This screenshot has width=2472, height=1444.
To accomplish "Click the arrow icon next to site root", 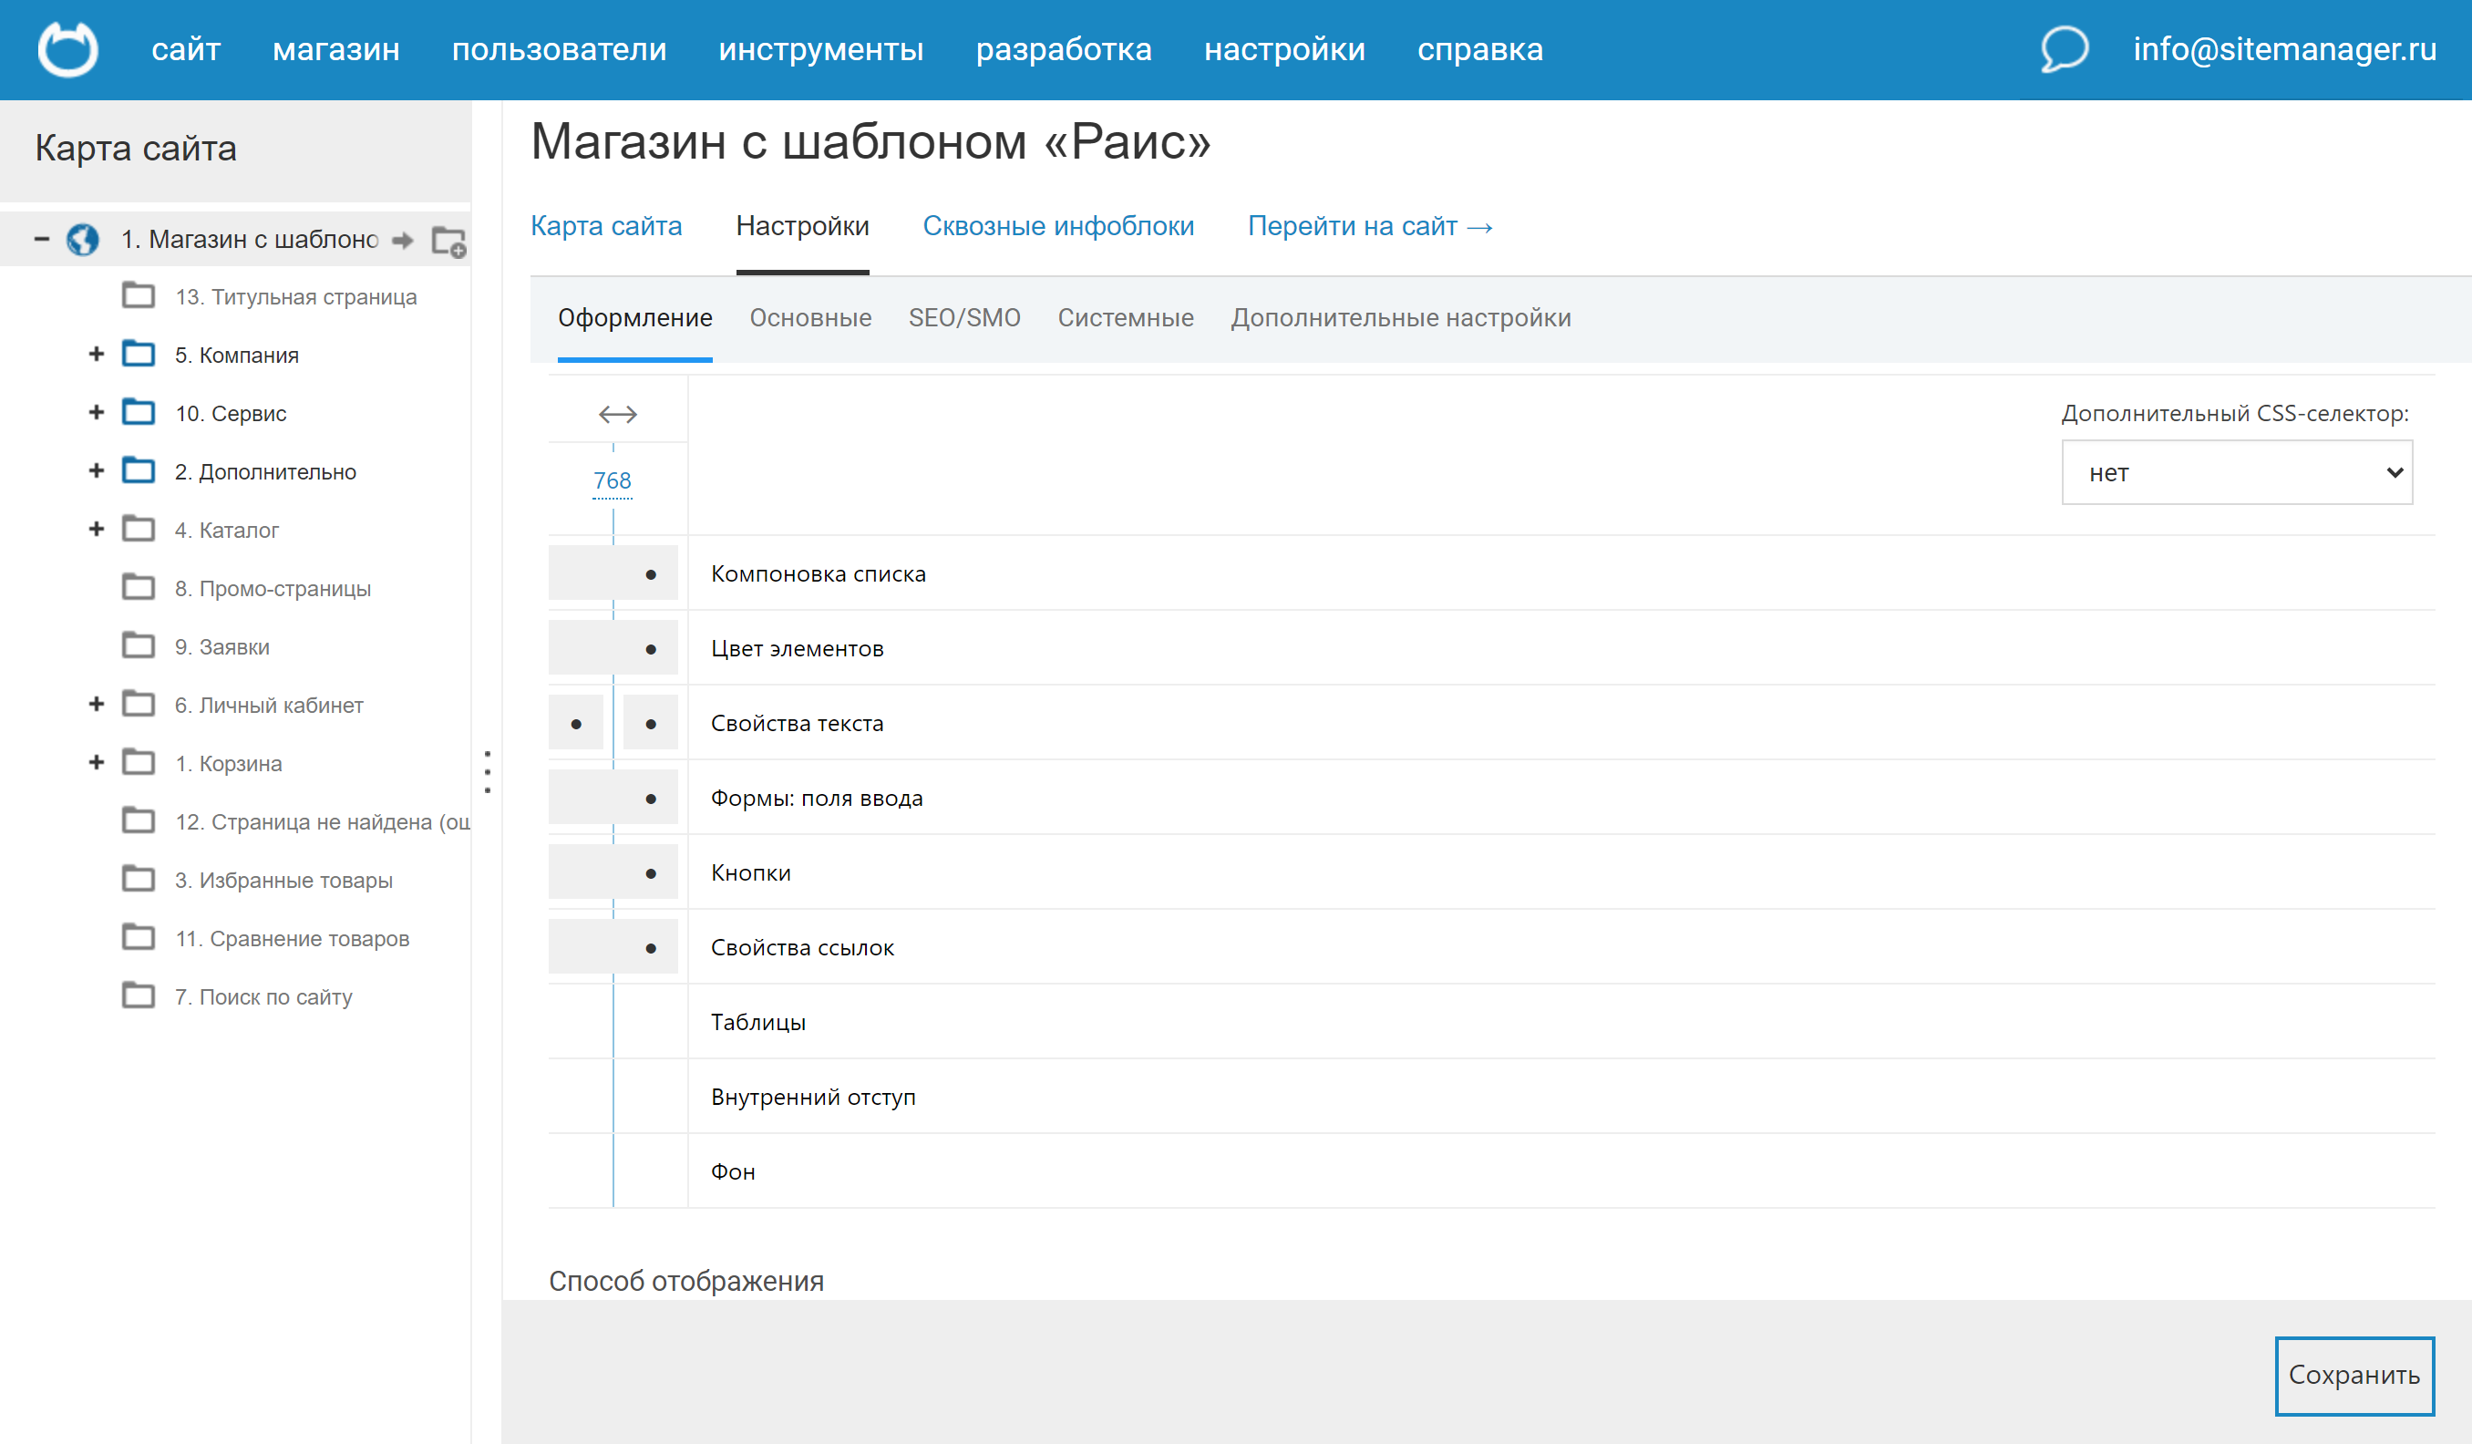I will pos(402,241).
